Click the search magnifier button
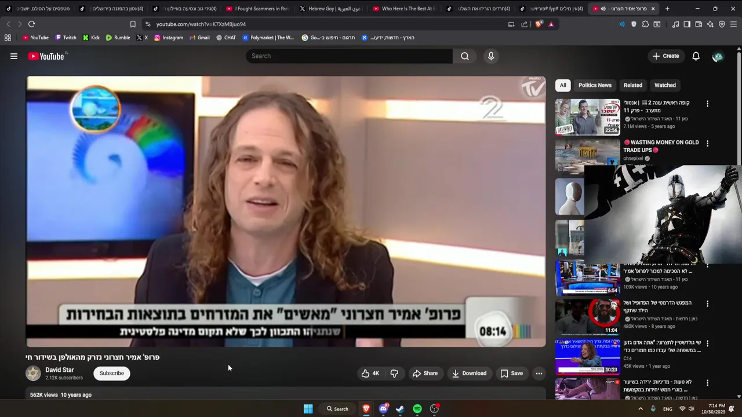Image resolution: width=742 pixels, height=417 pixels. point(465,56)
